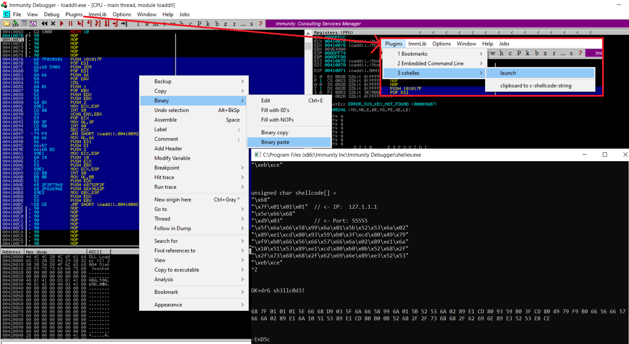Click the Close program X toolbar icon
Viewport: 629px width, 344px height.
(x=53, y=24)
